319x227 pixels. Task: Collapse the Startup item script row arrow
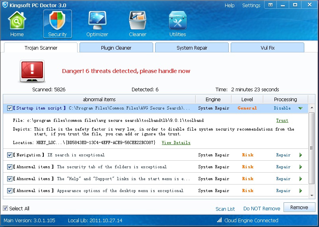tap(300, 108)
